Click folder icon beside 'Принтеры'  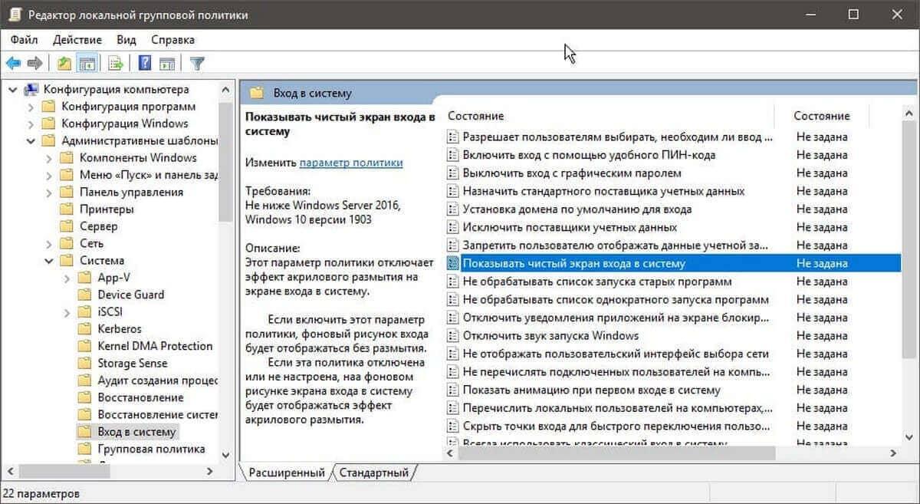(67, 209)
